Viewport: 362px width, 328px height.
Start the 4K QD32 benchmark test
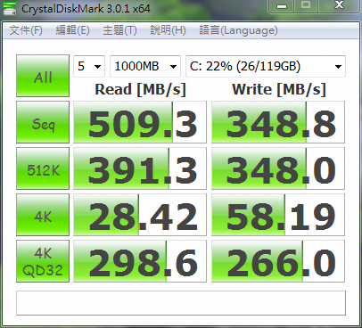43,261
